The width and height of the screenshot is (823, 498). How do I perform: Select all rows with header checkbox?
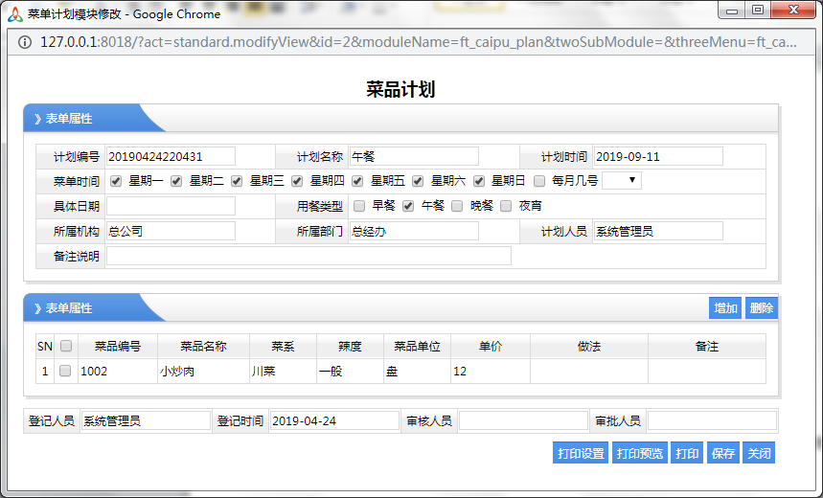66,346
